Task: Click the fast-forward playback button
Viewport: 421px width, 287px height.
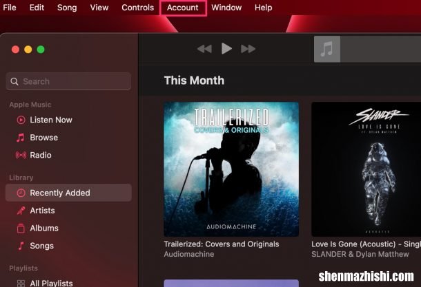Action: click(x=248, y=49)
